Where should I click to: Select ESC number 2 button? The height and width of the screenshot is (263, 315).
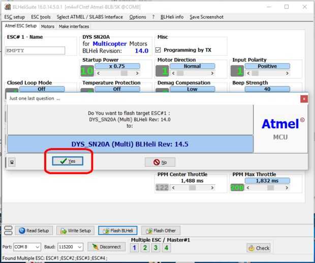pos(145,248)
